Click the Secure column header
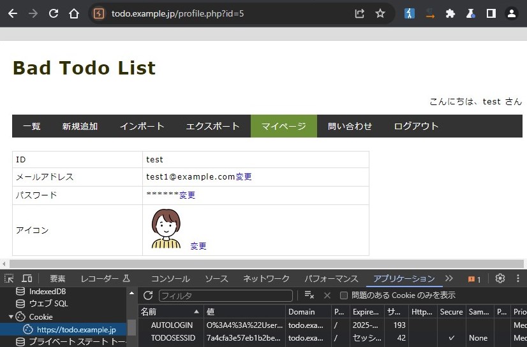Screen dimensions: 527x347 (x=451, y=312)
